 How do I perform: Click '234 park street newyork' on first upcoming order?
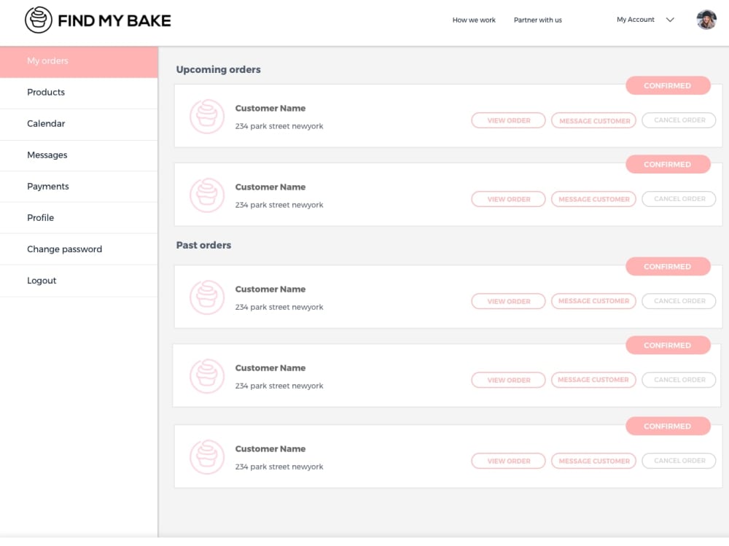tap(279, 126)
